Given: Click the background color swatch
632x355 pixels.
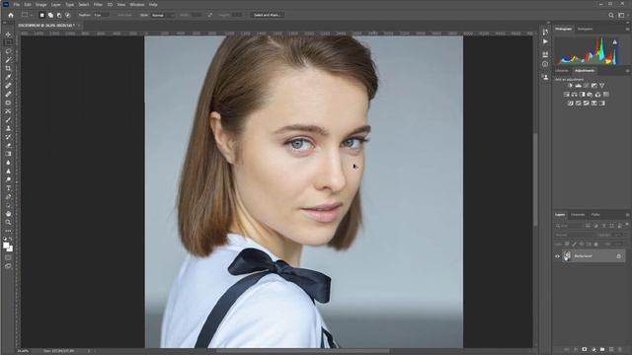Looking at the screenshot, I should click(x=10, y=248).
